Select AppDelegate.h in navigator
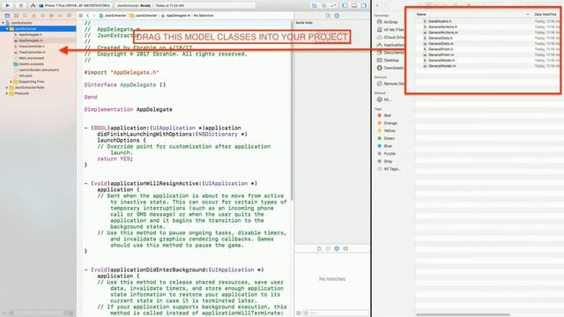This screenshot has height=317, width=564. [x=30, y=34]
